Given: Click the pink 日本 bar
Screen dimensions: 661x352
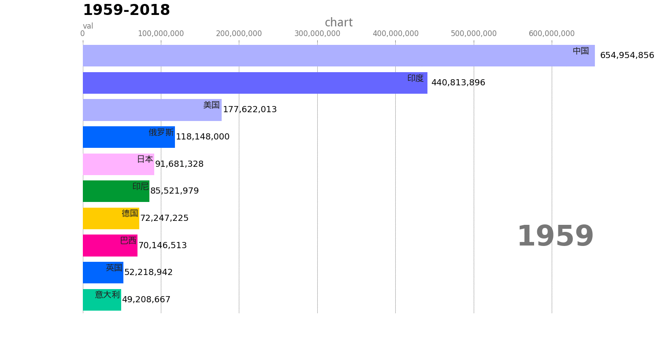Looking at the screenshot, I should (x=119, y=164).
